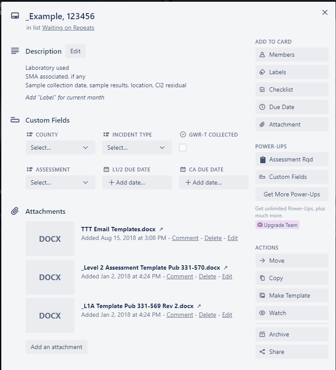Click the Assessment Rqd clipboard icon

262,160
